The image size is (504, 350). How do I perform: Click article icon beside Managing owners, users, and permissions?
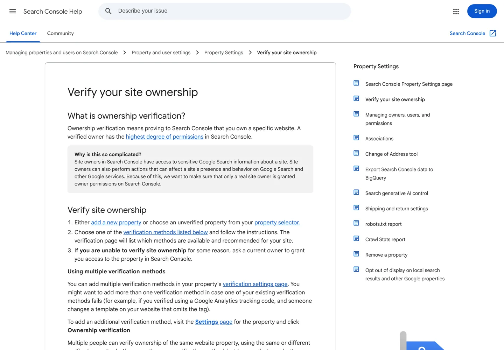pyautogui.click(x=356, y=114)
